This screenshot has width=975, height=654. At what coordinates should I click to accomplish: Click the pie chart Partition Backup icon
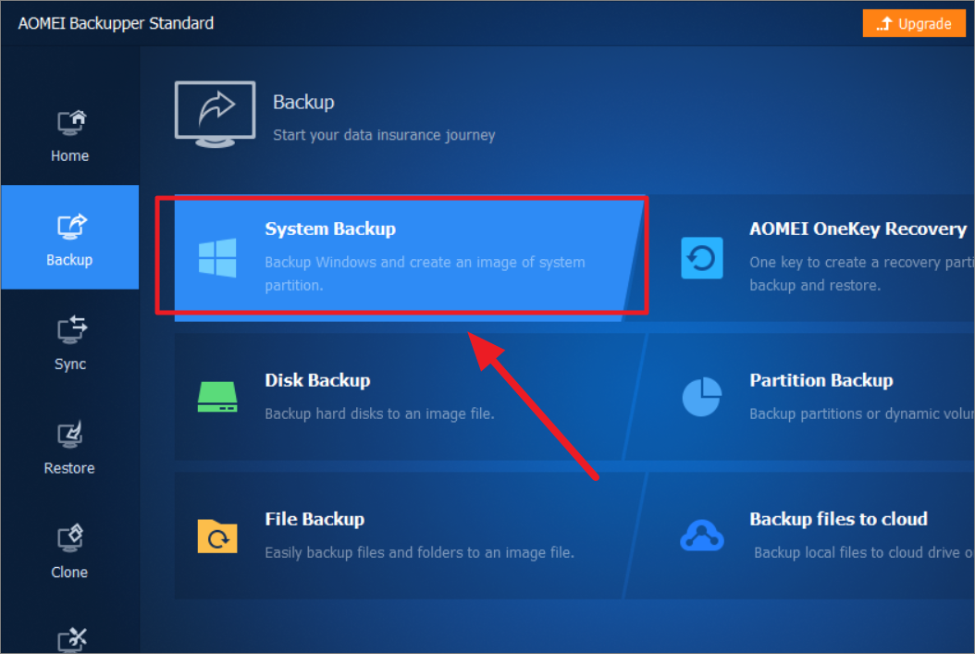pos(701,396)
